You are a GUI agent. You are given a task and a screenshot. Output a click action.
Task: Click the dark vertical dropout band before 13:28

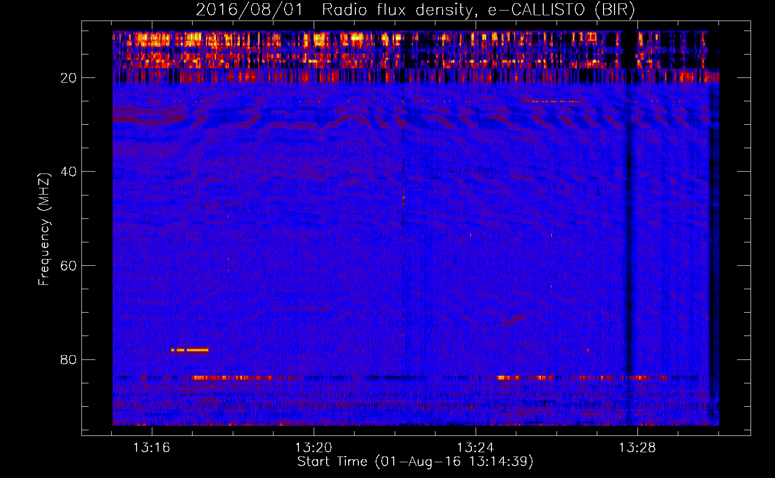(629, 229)
